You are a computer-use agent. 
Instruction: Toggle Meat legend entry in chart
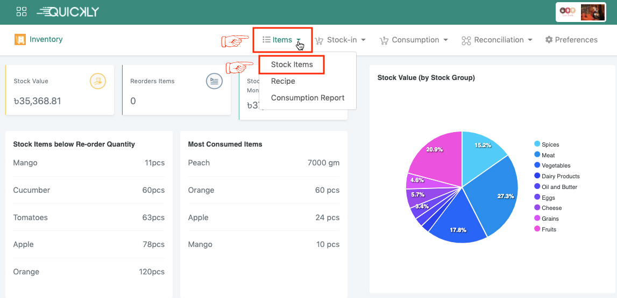(x=548, y=155)
